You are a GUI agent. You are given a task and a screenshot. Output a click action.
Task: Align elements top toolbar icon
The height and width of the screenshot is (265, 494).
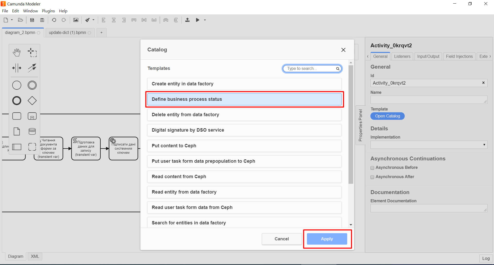coord(134,20)
